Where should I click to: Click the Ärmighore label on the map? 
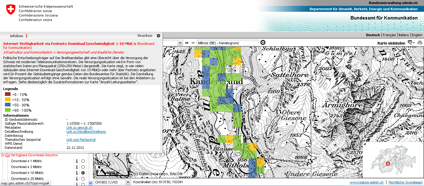[342, 105]
